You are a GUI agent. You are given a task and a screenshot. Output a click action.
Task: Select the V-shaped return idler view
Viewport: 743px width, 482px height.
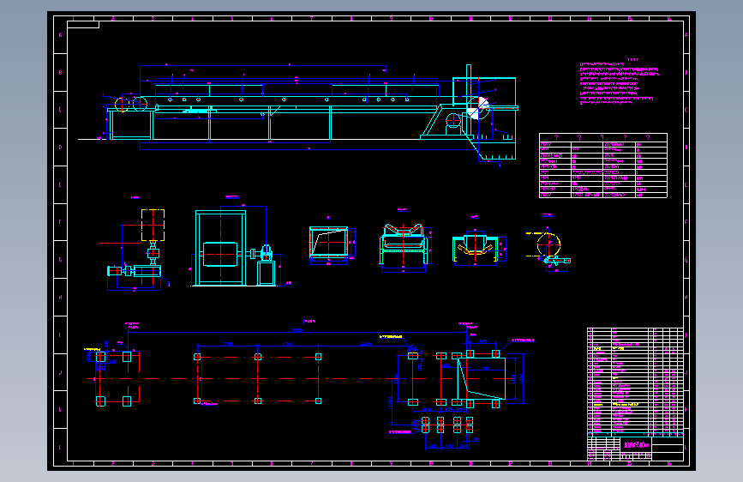pyautogui.click(x=478, y=247)
